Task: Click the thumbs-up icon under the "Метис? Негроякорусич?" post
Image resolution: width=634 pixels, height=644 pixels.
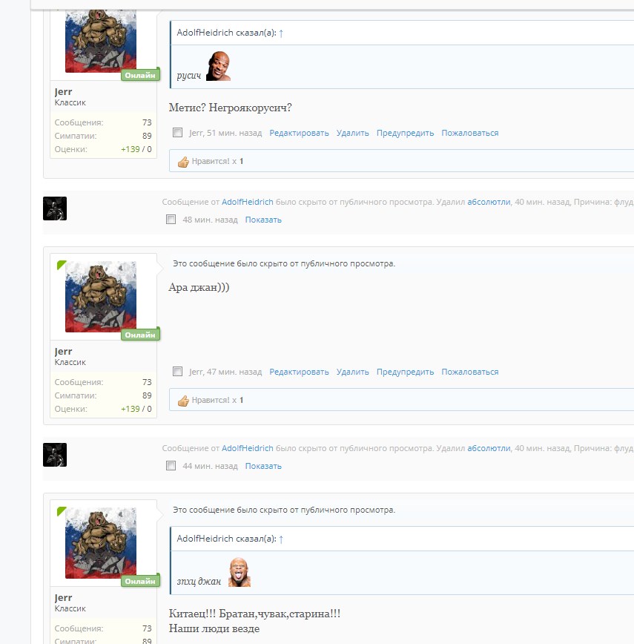Action: click(183, 162)
